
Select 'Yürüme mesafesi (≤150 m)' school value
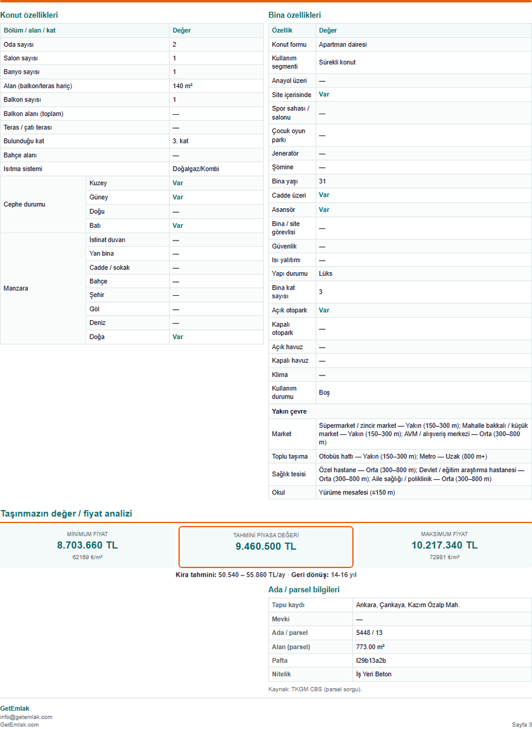[357, 493]
